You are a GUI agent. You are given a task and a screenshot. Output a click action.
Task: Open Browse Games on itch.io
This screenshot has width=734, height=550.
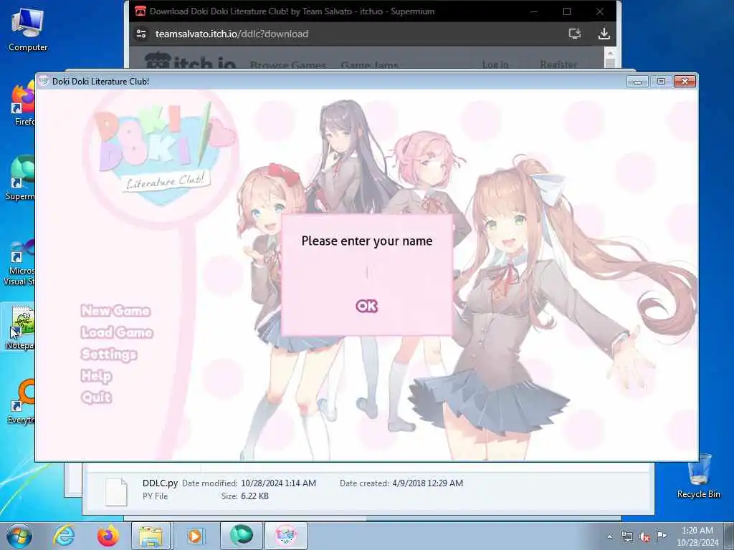(288, 64)
